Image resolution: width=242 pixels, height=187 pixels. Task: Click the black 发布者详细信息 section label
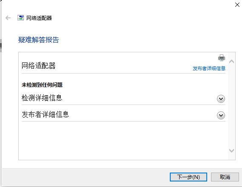click(x=45, y=114)
